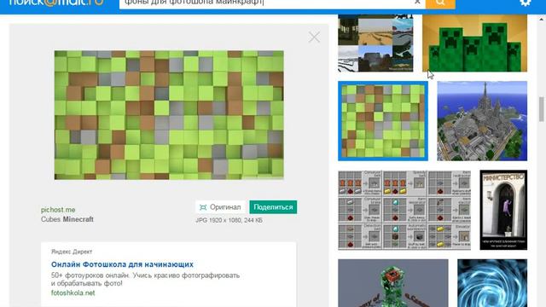This screenshot has height=307, width=546.
Task: Click the Cubes Minecraft title text
Action: (67, 219)
